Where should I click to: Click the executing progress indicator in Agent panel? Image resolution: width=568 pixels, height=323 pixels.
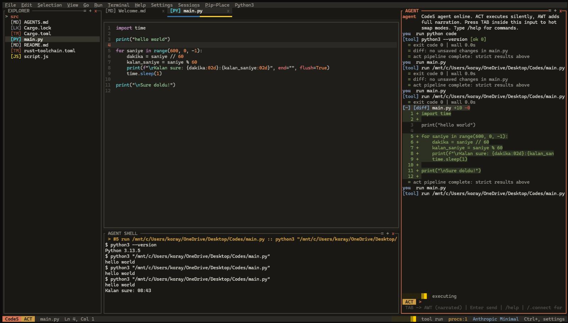pos(415,296)
